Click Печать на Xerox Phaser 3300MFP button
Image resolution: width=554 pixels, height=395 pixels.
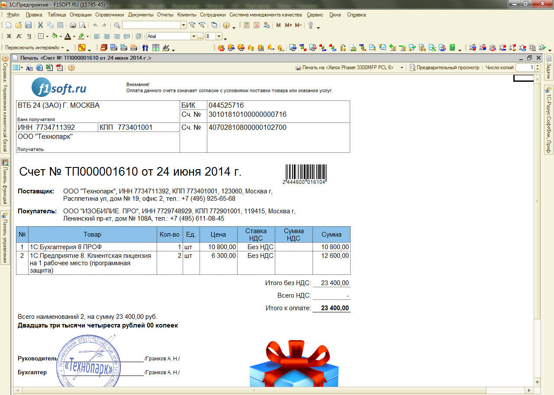(345, 67)
